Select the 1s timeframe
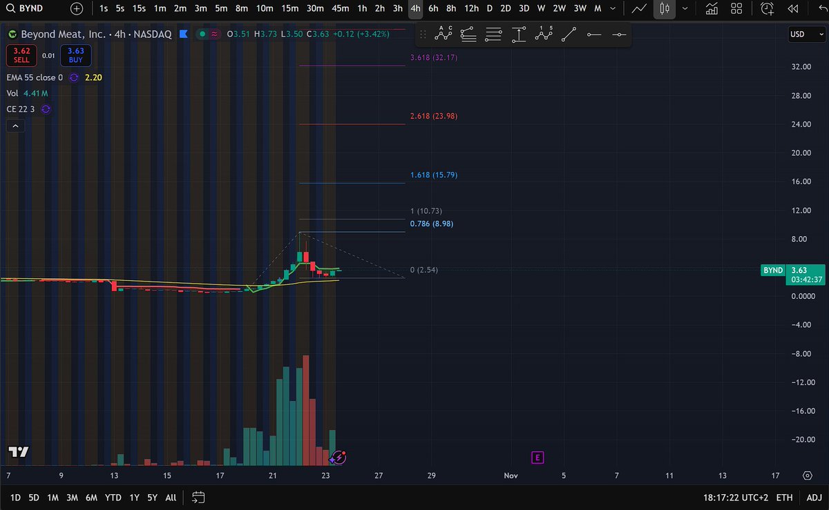 (x=104, y=9)
